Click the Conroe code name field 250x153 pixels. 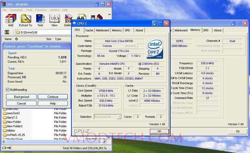click(107, 46)
